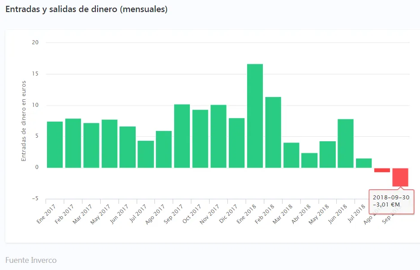The image size is (420, 270).
Task: Click the y-axis title "Entradas de dinero en euros"
Action: [x=24, y=121]
